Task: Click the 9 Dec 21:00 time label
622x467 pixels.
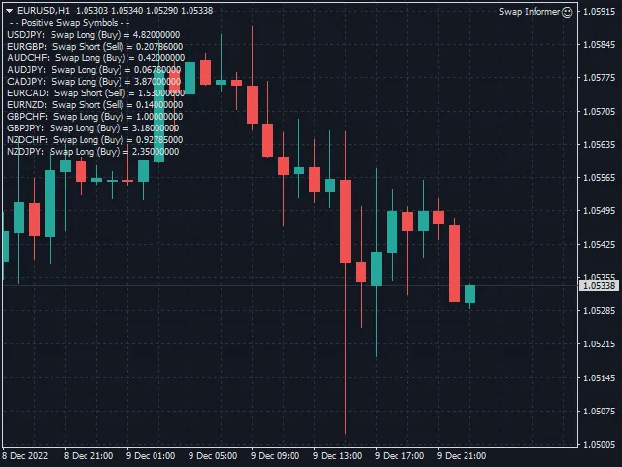Action: point(462,455)
